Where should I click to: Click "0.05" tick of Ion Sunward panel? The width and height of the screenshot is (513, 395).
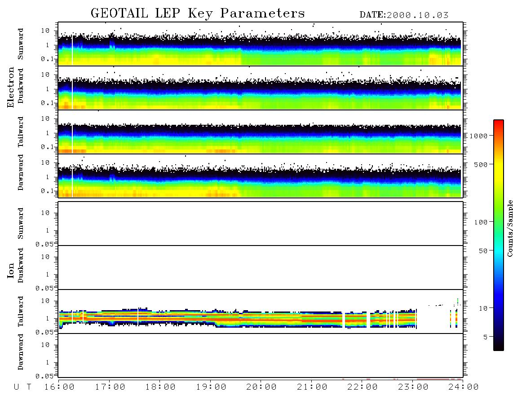[44, 244]
